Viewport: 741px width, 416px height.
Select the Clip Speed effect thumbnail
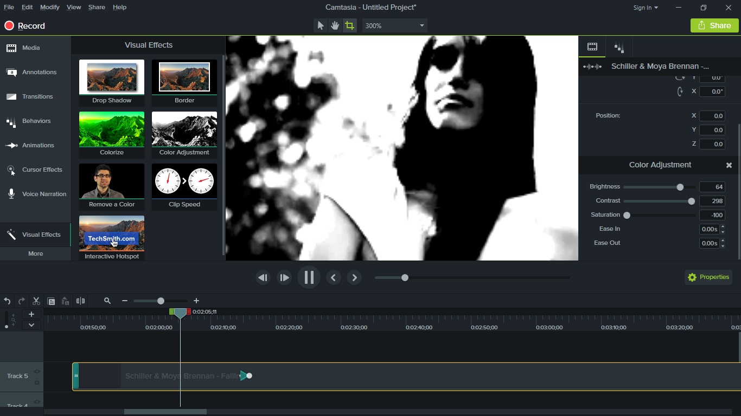(x=184, y=186)
